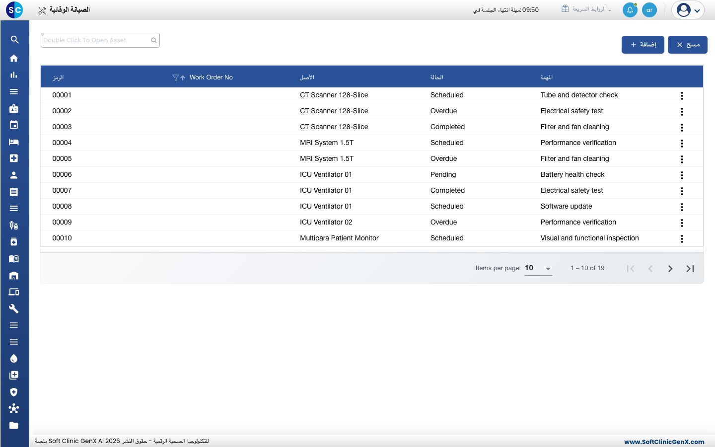
Task: Open the blood drop icon in sidebar
Action: pyautogui.click(x=14, y=359)
